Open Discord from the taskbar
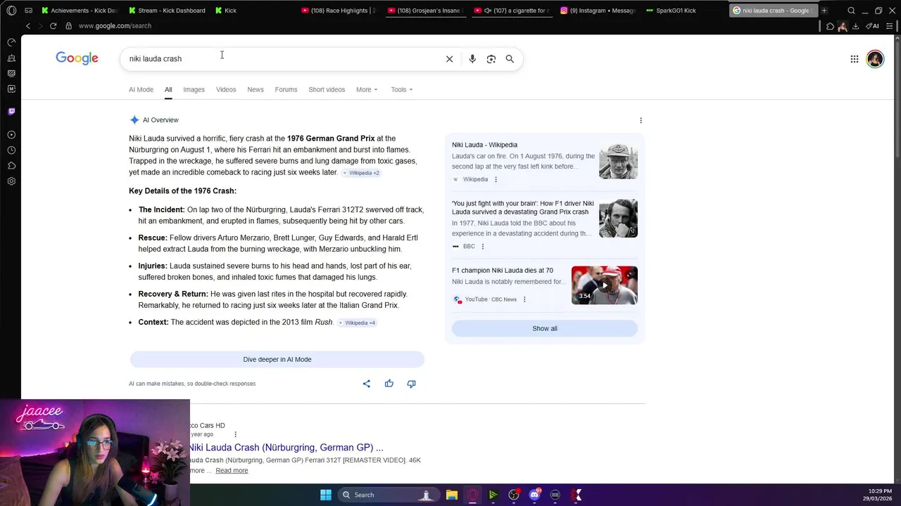The height and width of the screenshot is (506, 901). [x=535, y=495]
